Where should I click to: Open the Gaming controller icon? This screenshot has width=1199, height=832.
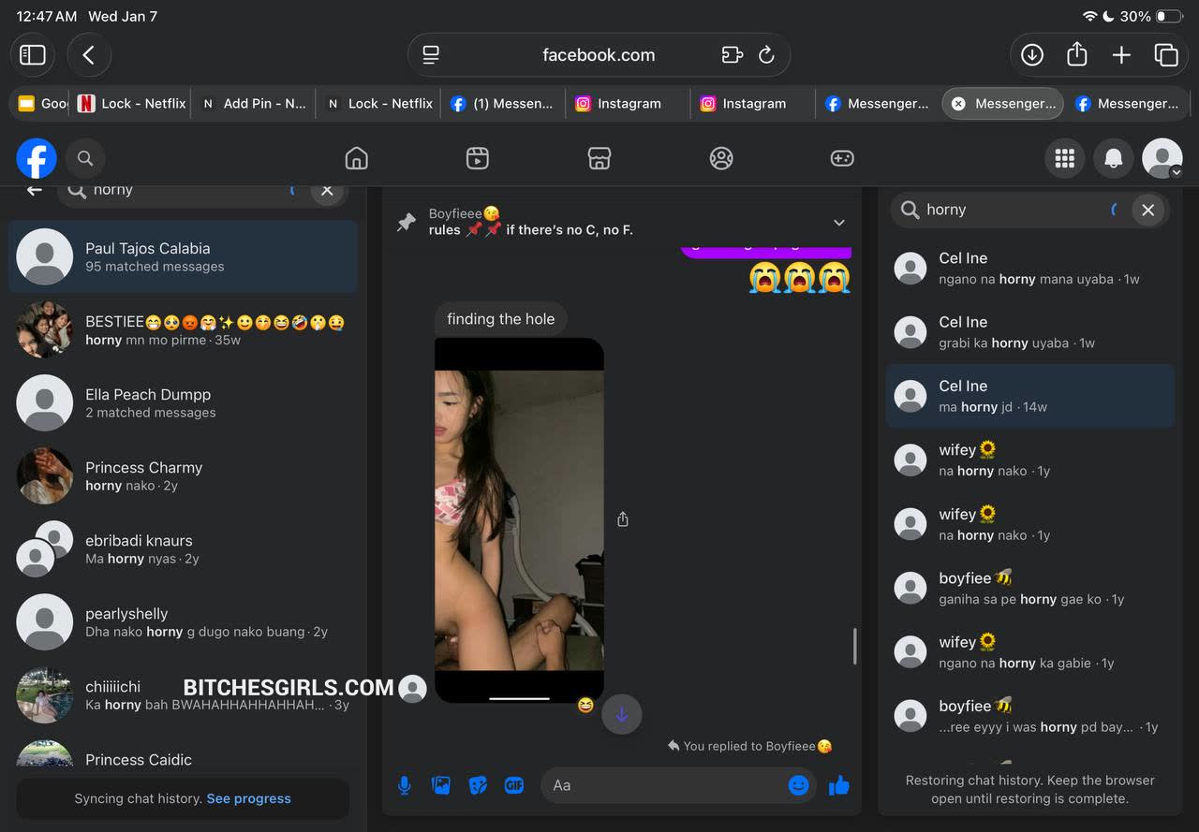click(842, 158)
